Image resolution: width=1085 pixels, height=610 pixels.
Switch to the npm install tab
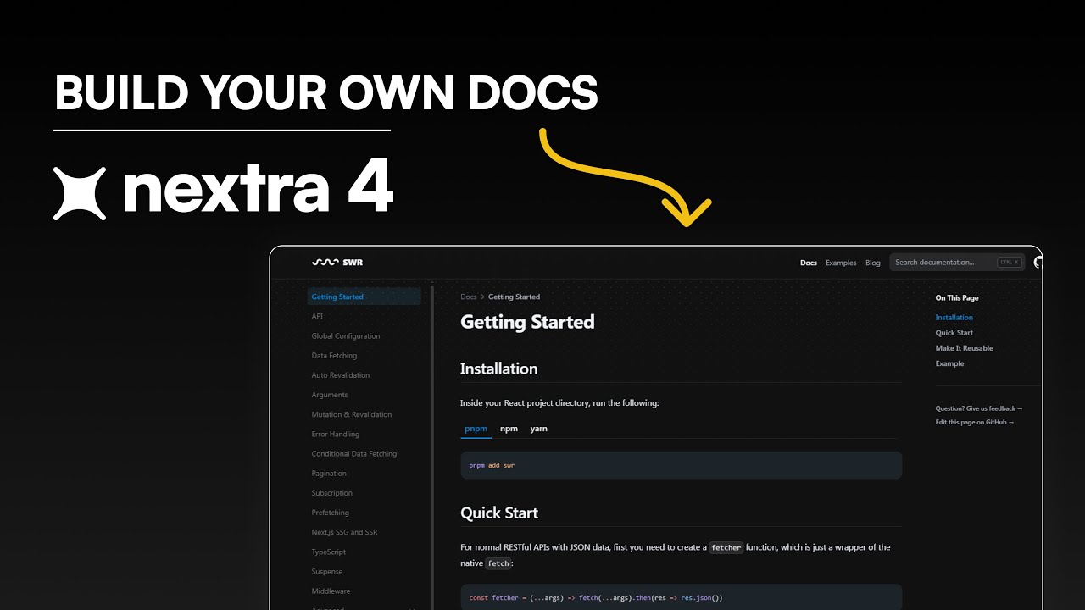[x=509, y=429]
